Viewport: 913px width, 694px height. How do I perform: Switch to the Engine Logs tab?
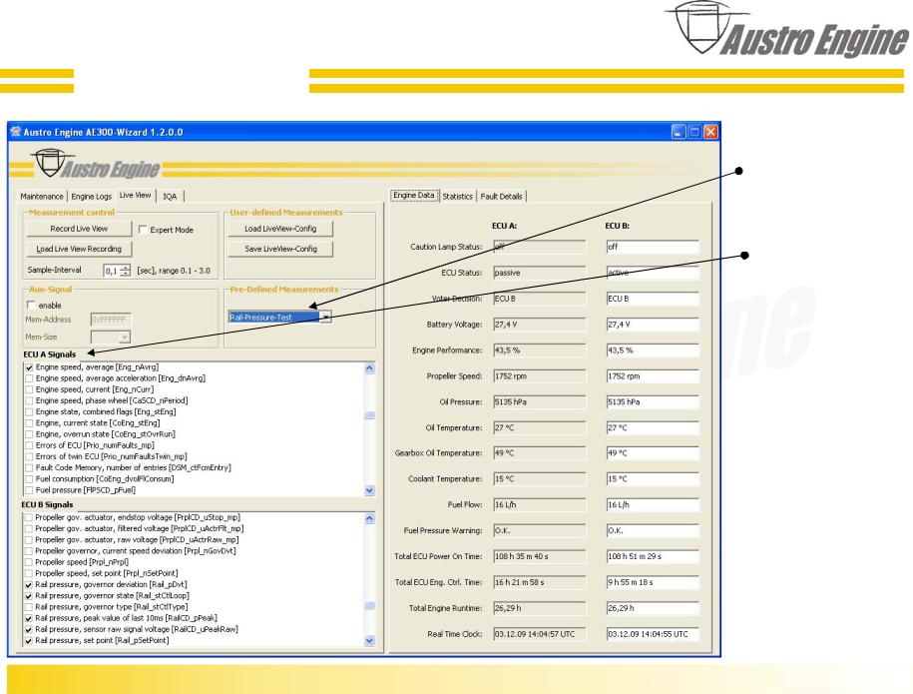92,197
